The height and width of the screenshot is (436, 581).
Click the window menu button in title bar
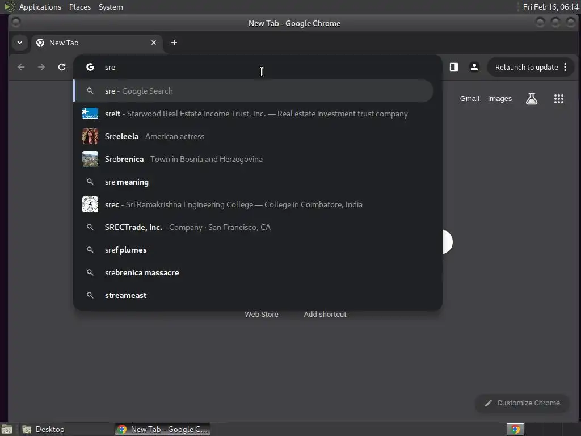pyautogui.click(x=16, y=23)
